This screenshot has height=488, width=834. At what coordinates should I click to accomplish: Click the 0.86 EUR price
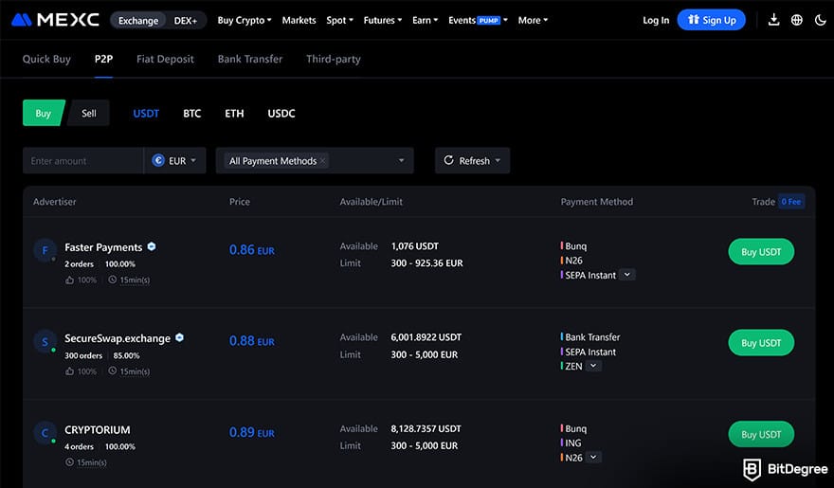click(251, 250)
